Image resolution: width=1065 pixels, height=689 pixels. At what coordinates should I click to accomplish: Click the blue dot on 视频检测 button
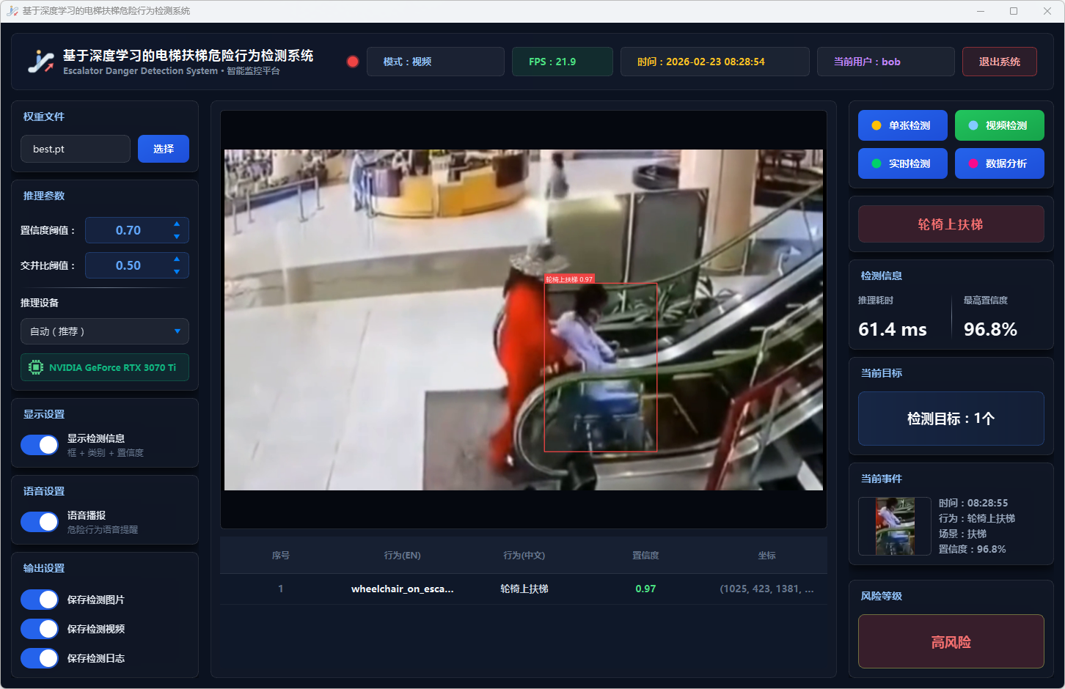pos(973,125)
